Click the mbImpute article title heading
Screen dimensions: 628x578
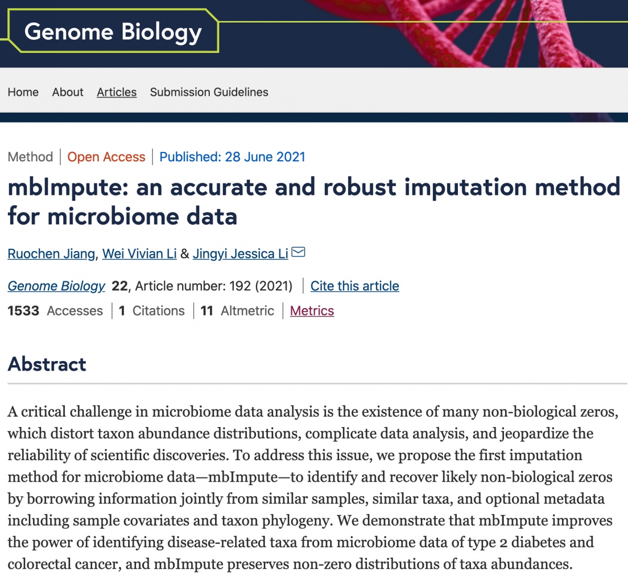314,202
